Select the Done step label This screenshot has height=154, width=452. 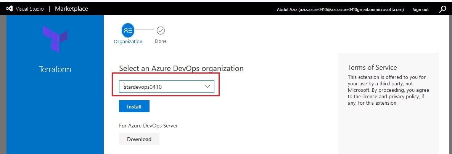[x=161, y=41]
